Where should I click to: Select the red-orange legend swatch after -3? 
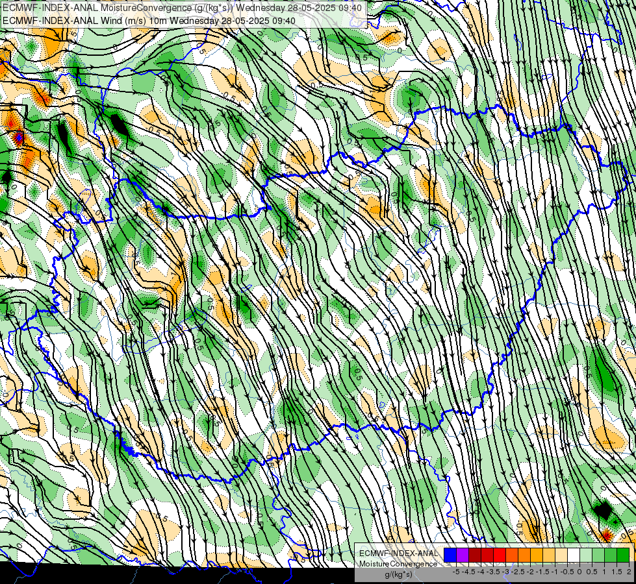pos(512,555)
